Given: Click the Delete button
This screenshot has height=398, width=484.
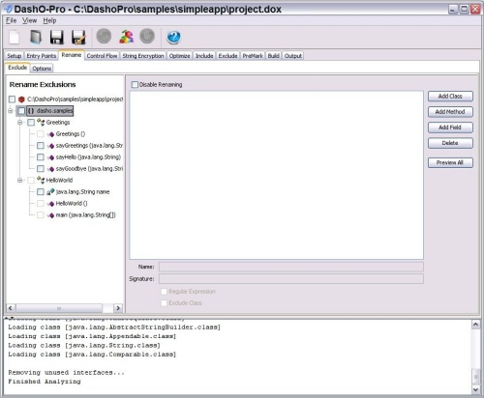Looking at the screenshot, I should (450, 143).
